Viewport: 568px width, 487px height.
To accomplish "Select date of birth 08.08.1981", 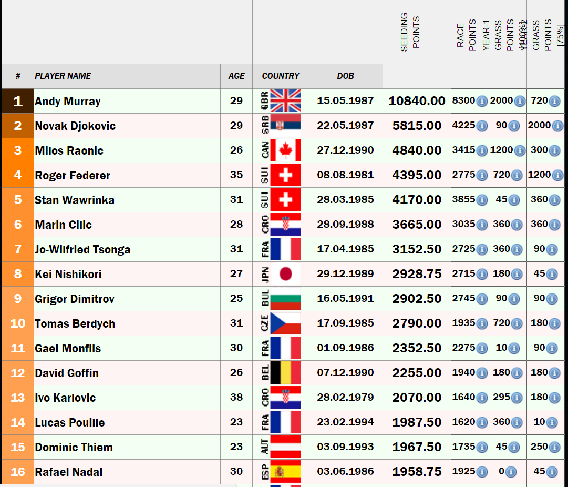I will click(x=345, y=175).
